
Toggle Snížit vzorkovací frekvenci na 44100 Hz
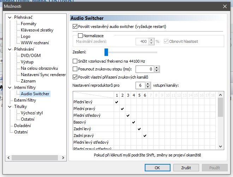(75, 61)
